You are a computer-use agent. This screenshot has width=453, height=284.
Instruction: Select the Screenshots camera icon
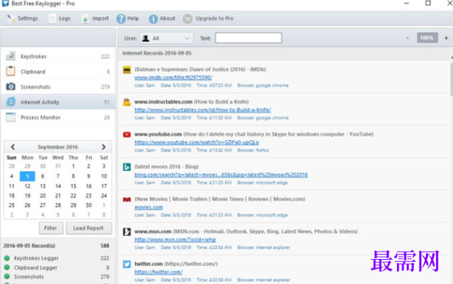[11, 86]
